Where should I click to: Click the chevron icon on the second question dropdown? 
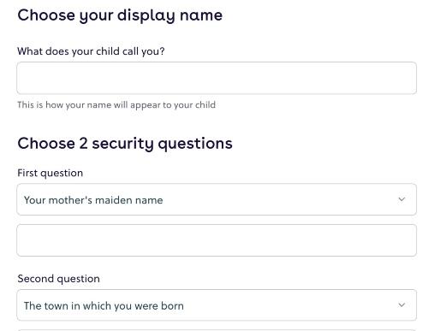coord(401,305)
